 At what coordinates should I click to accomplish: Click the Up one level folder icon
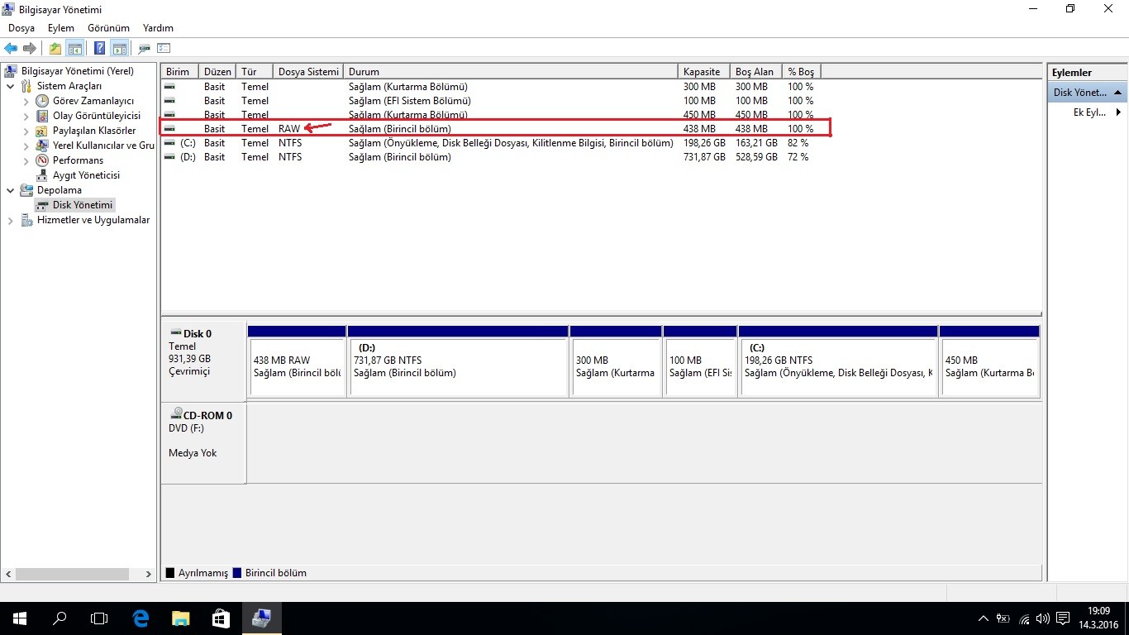coord(55,49)
